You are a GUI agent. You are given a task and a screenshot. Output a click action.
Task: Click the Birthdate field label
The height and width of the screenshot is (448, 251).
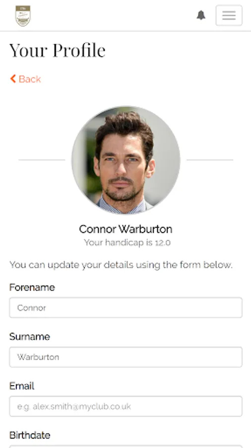(x=30, y=436)
